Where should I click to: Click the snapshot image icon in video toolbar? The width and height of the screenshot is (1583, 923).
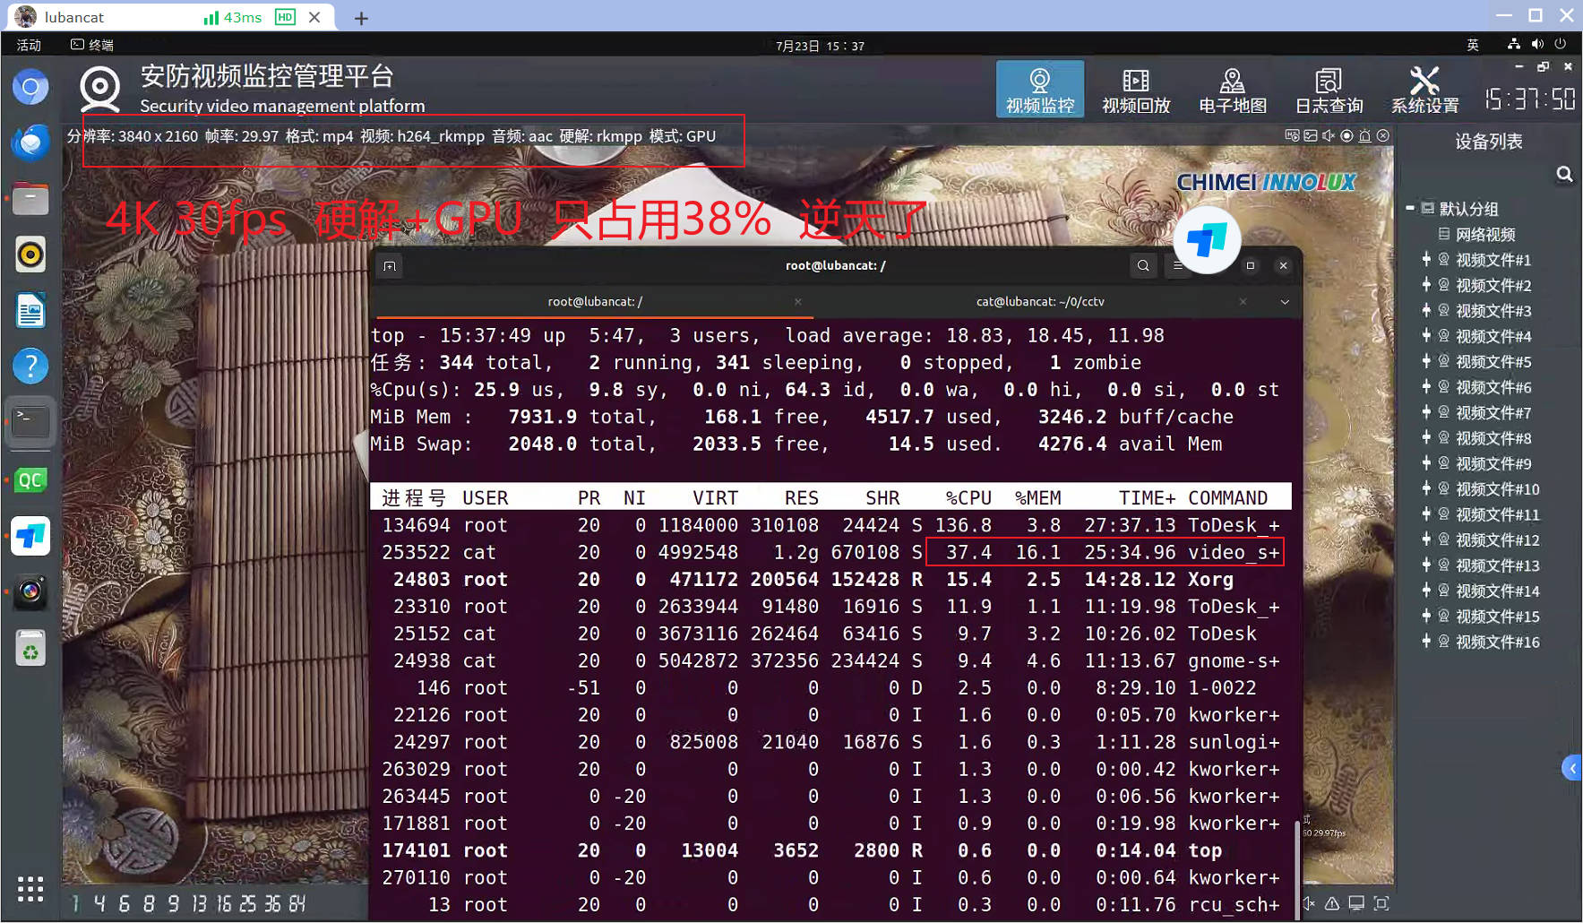pos(1311,136)
